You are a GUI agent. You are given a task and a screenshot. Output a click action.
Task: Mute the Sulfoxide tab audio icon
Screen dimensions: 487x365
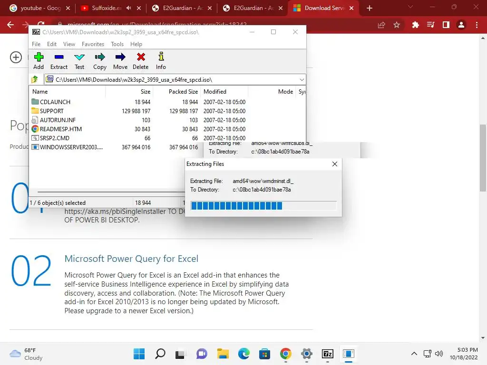(x=128, y=8)
